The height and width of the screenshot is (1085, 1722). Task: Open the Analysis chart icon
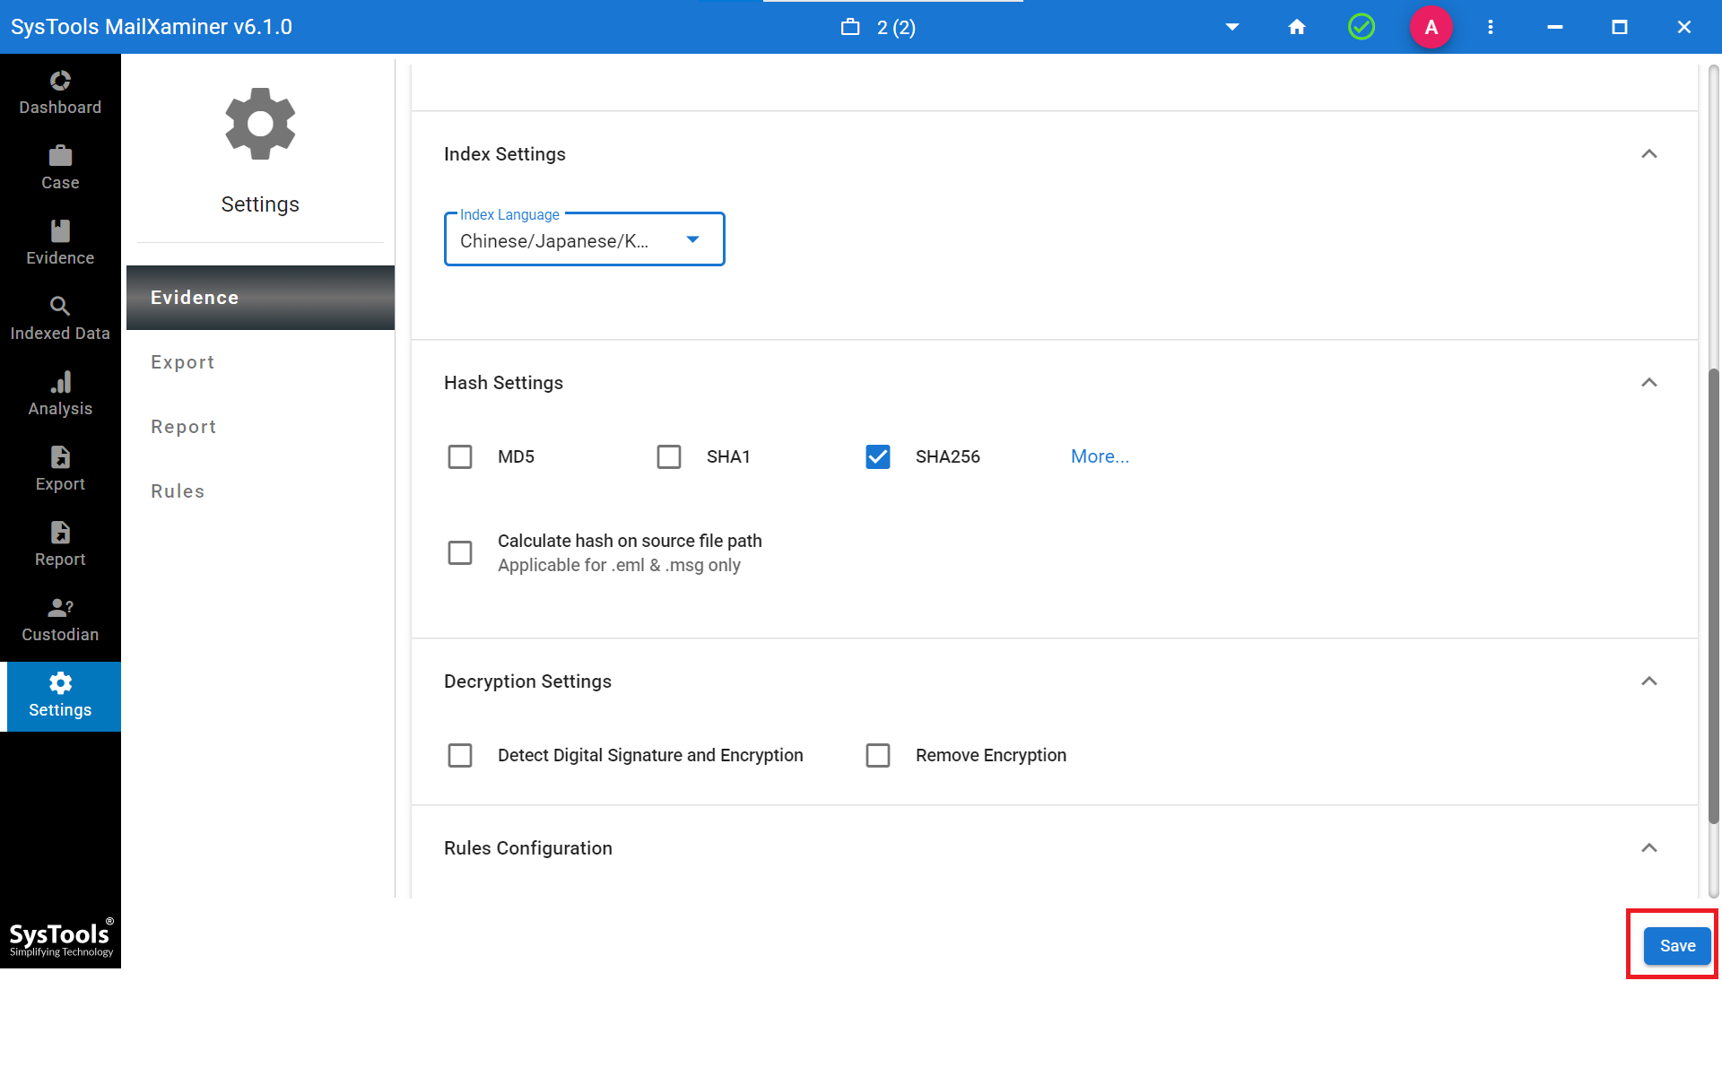(x=60, y=383)
